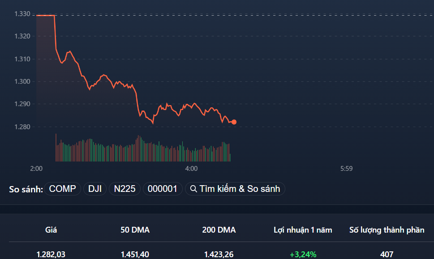This screenshot has width=434, height=259.
Task: Add COMP to the comparison chart
Action: pyautogui.click(x=63, y=188)
